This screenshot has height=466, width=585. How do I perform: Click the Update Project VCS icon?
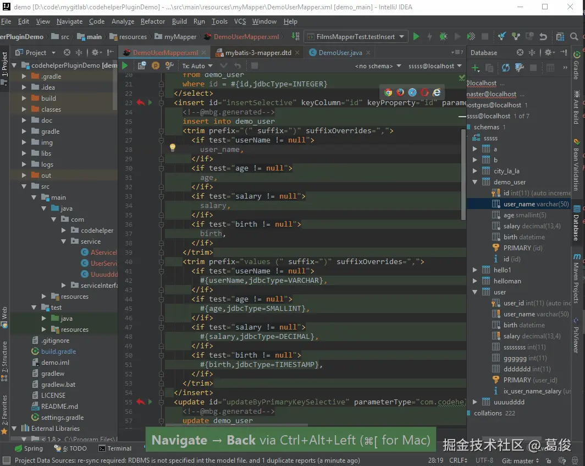[502, 37]
